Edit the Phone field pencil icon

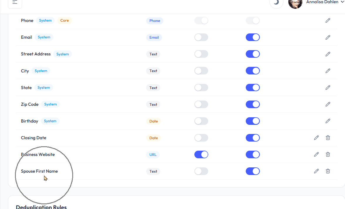click(x=328, y=21)
